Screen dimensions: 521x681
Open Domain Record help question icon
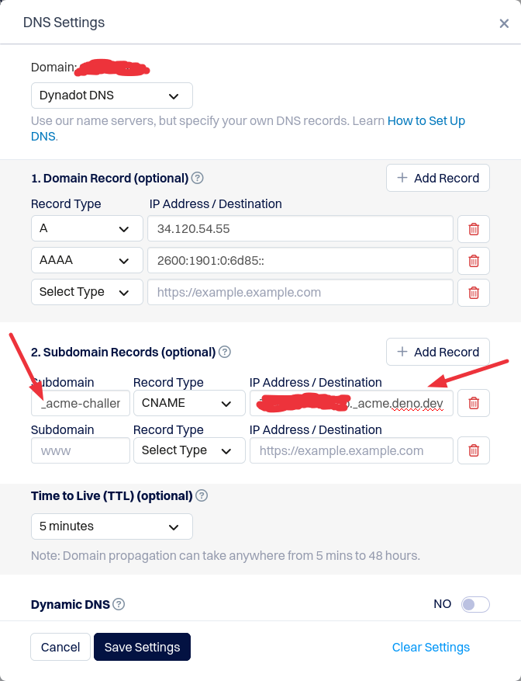198,178
